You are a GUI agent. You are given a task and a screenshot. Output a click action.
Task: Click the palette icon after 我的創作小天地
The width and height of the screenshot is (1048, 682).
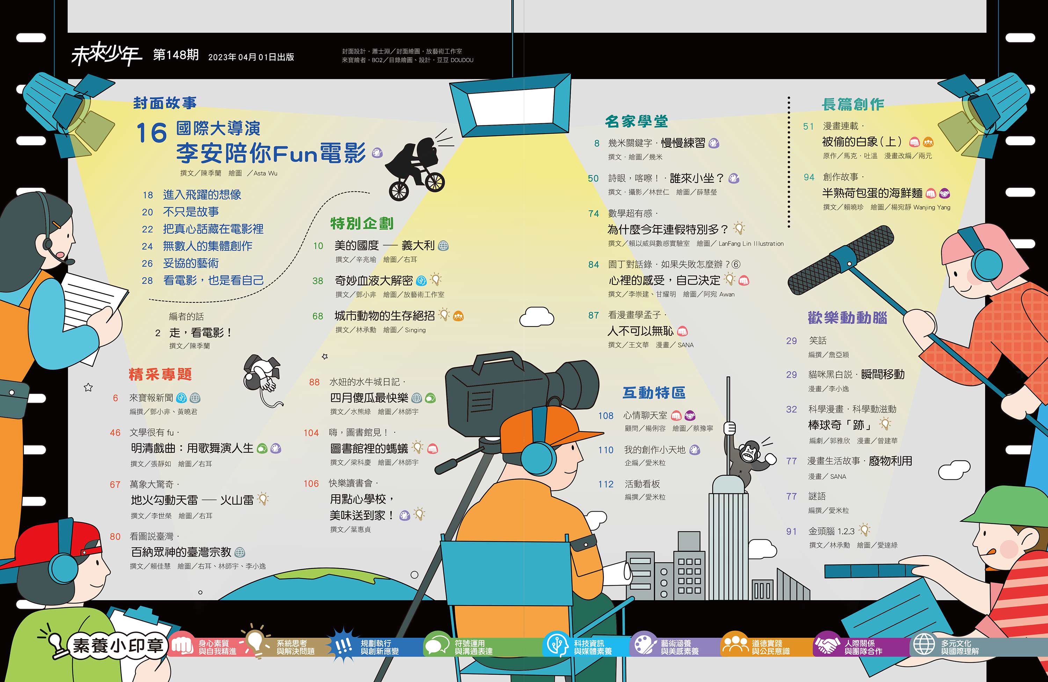(695, 450)
